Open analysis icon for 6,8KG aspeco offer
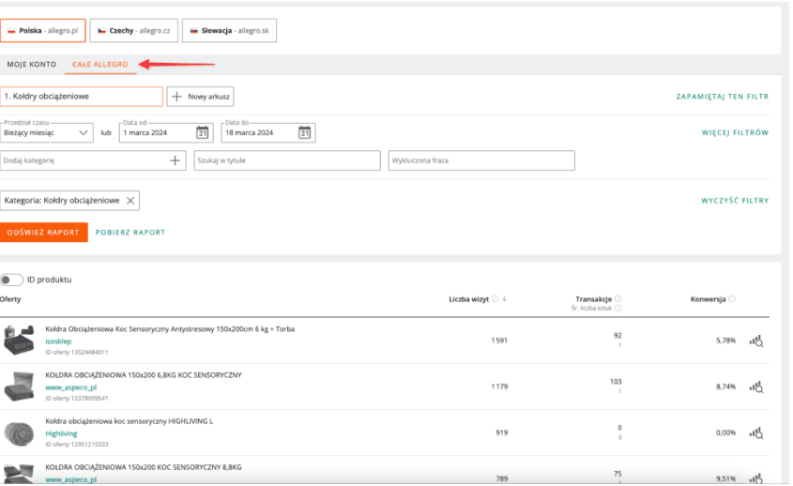 pos(756,387)
